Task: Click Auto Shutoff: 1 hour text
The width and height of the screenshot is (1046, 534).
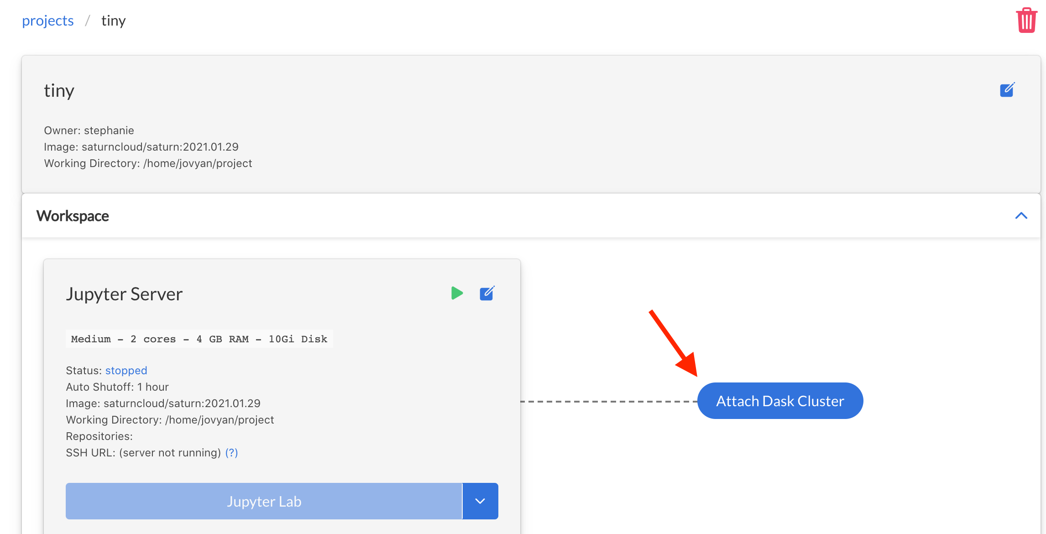Action: click(117, 387)
